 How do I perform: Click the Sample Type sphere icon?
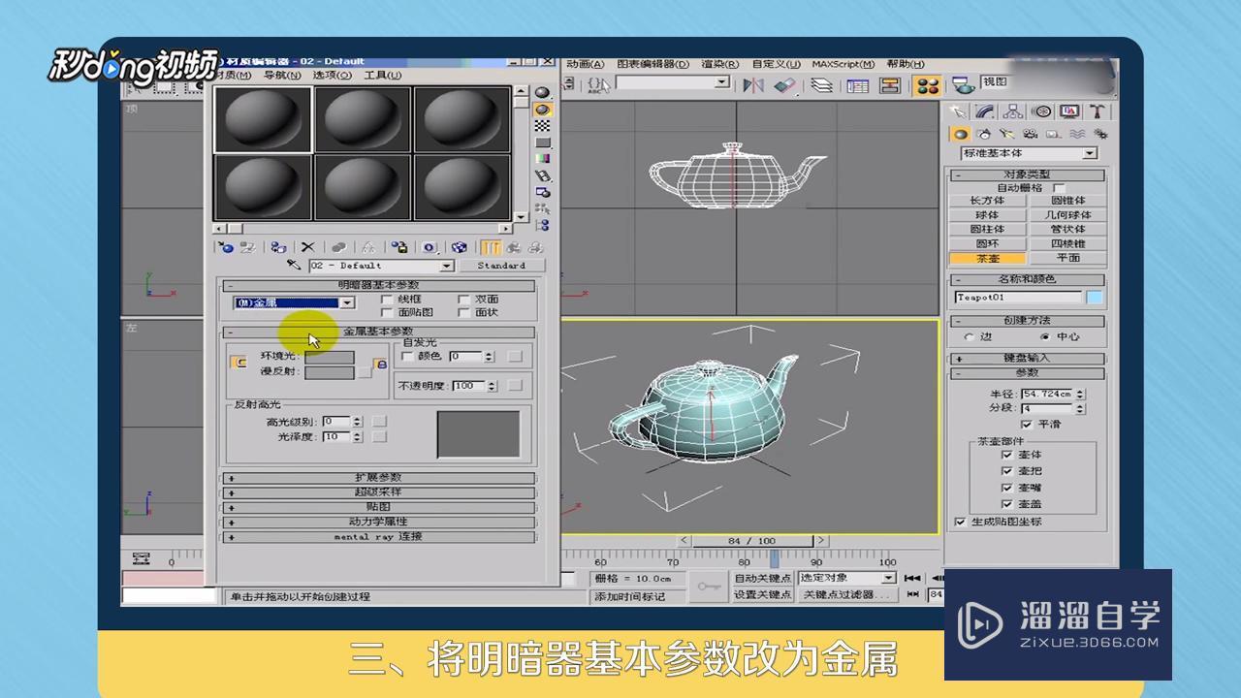pyautogui.click(x=542, y=92)
